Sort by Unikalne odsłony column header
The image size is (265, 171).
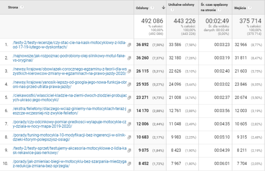coord(181,5)
